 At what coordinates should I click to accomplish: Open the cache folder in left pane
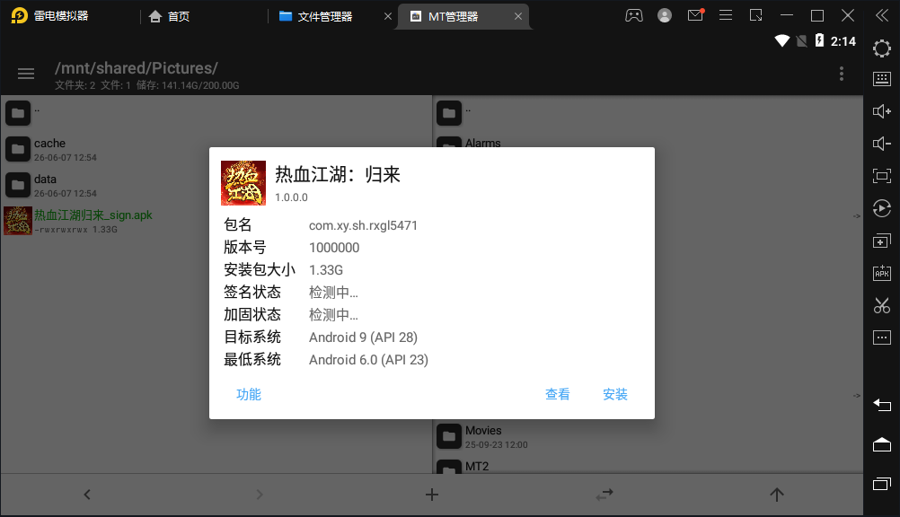pos(216,149)
